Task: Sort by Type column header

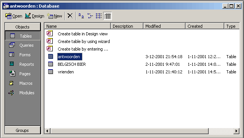Action: (x=232, y=26)
